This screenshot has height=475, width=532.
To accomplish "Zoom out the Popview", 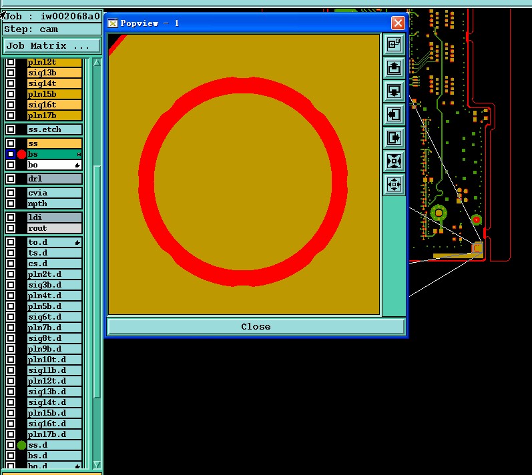I will (x=394, y=184).
